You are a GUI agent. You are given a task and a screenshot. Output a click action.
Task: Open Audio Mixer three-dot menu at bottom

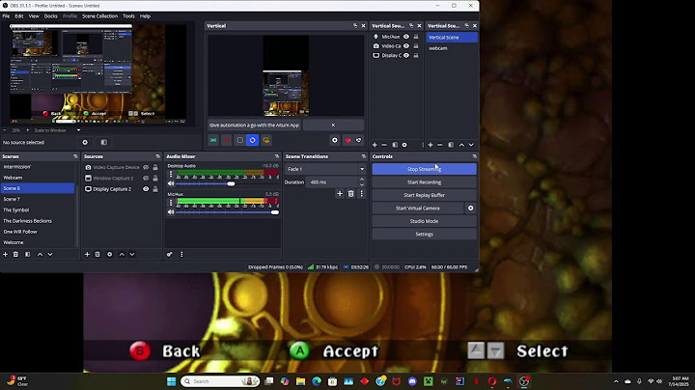pyautogui.click(x=181, y=255)
